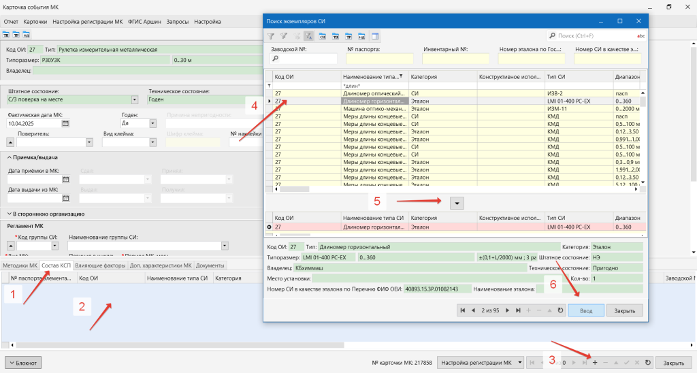Click the Заводской № search field

coord(304,59)
